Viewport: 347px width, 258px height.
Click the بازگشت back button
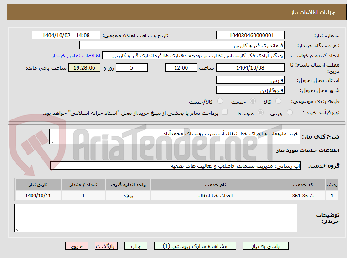click(106, 246)
